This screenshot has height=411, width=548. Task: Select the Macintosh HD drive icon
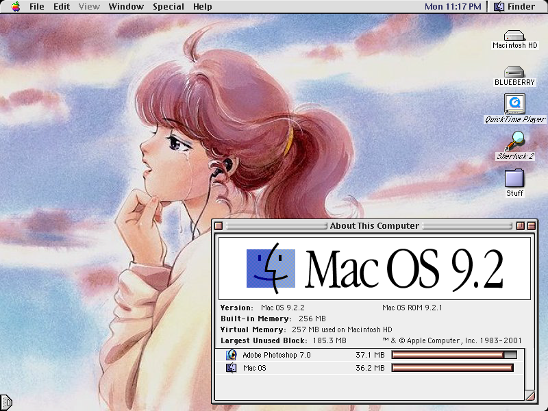pos(514,36)
